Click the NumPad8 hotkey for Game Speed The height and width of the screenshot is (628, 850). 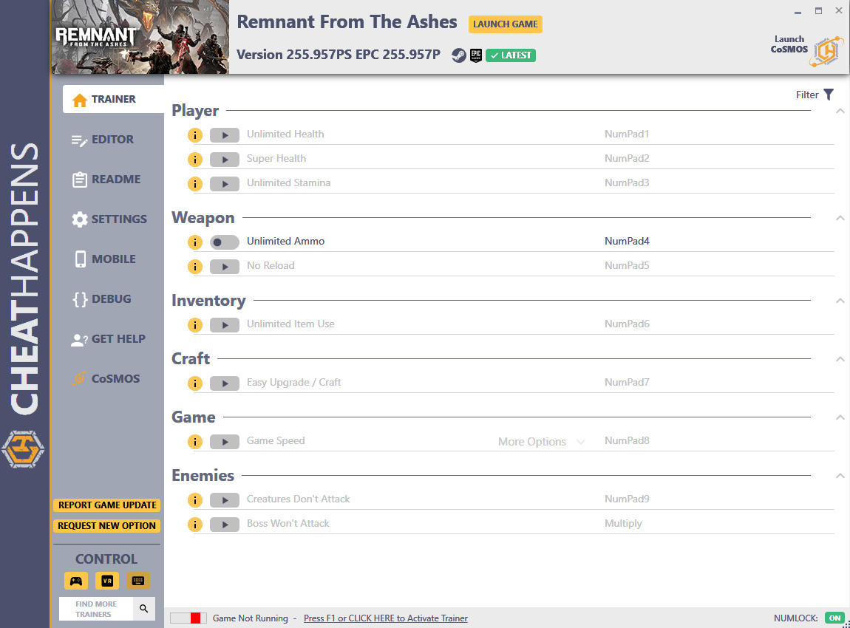(627, 440)
